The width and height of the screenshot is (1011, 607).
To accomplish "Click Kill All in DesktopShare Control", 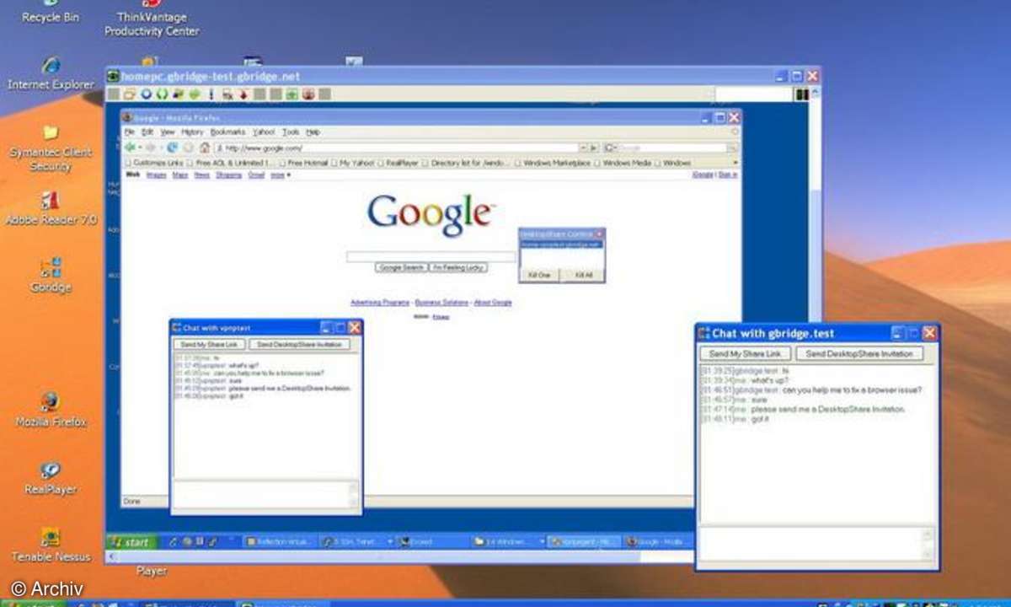I will 583,275.
